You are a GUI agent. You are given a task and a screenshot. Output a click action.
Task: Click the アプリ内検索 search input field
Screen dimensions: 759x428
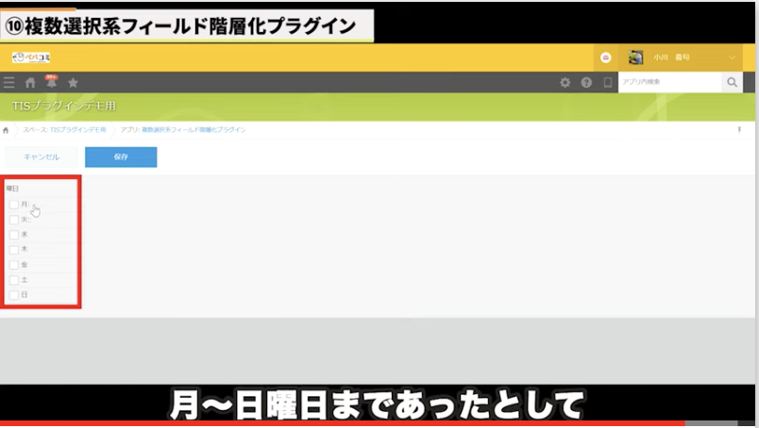coord(669,83)
